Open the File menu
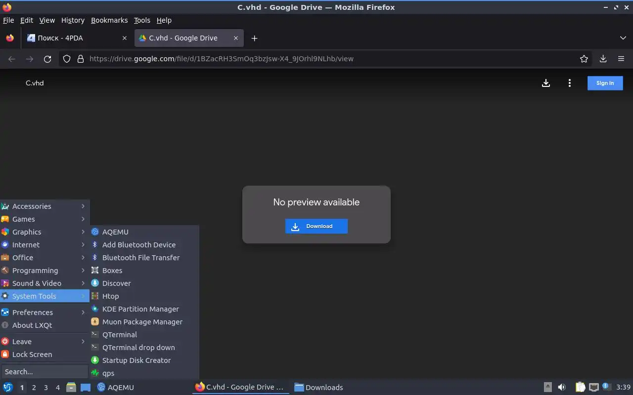Screen dimensions: 633x395 point(8,20)
